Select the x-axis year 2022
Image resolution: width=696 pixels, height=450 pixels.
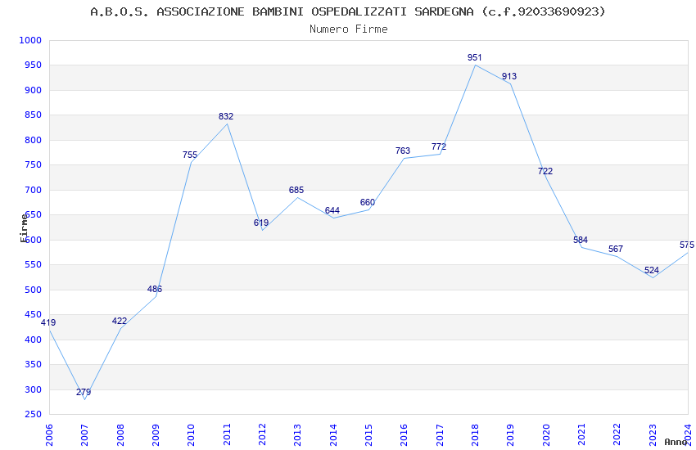pyautogui.click(x=617, y=435)
